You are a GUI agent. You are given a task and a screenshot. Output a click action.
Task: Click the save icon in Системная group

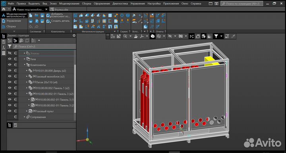43,15
